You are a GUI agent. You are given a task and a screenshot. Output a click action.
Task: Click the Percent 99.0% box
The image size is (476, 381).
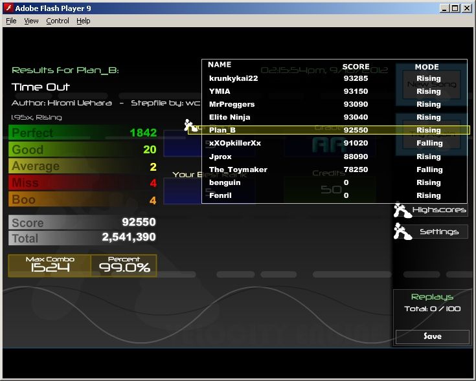coord(124,265)
